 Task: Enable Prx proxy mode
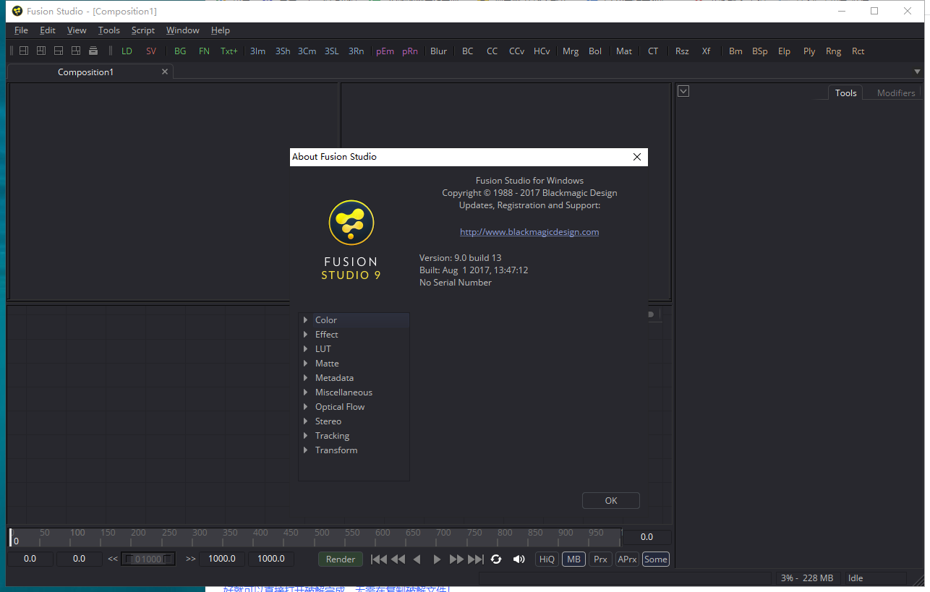600,559
